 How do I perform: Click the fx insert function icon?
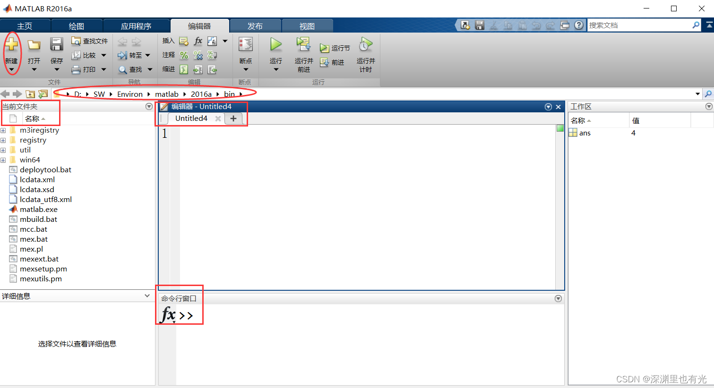pyautogui.click(x=198, y=41)
